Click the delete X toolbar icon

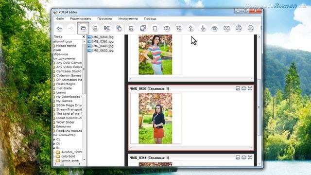coord(179,28)
